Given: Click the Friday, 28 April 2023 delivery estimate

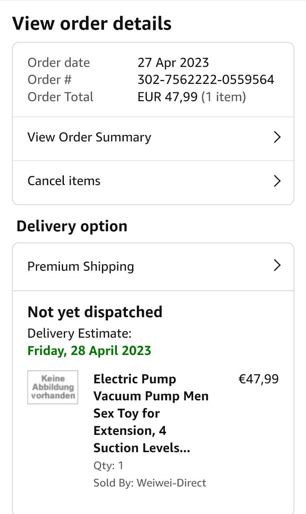Looking at the screenshot, I should pos(89,350).
